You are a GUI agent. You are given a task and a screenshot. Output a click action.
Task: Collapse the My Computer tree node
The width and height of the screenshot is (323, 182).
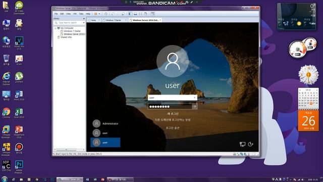(x=55, y=28)
